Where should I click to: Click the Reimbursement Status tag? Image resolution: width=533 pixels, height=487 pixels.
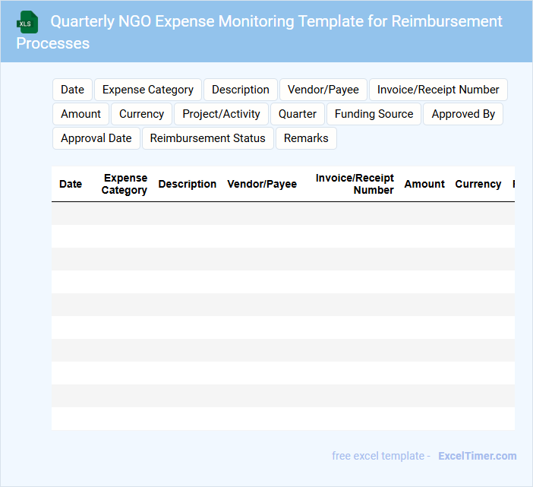pyautogui.click(x=207, y=138)
